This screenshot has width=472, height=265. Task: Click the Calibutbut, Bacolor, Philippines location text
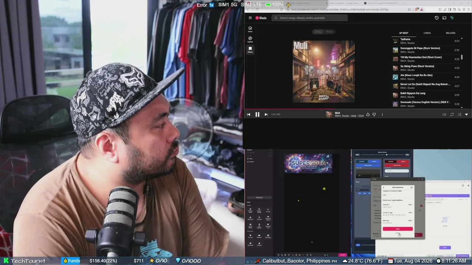296,261
